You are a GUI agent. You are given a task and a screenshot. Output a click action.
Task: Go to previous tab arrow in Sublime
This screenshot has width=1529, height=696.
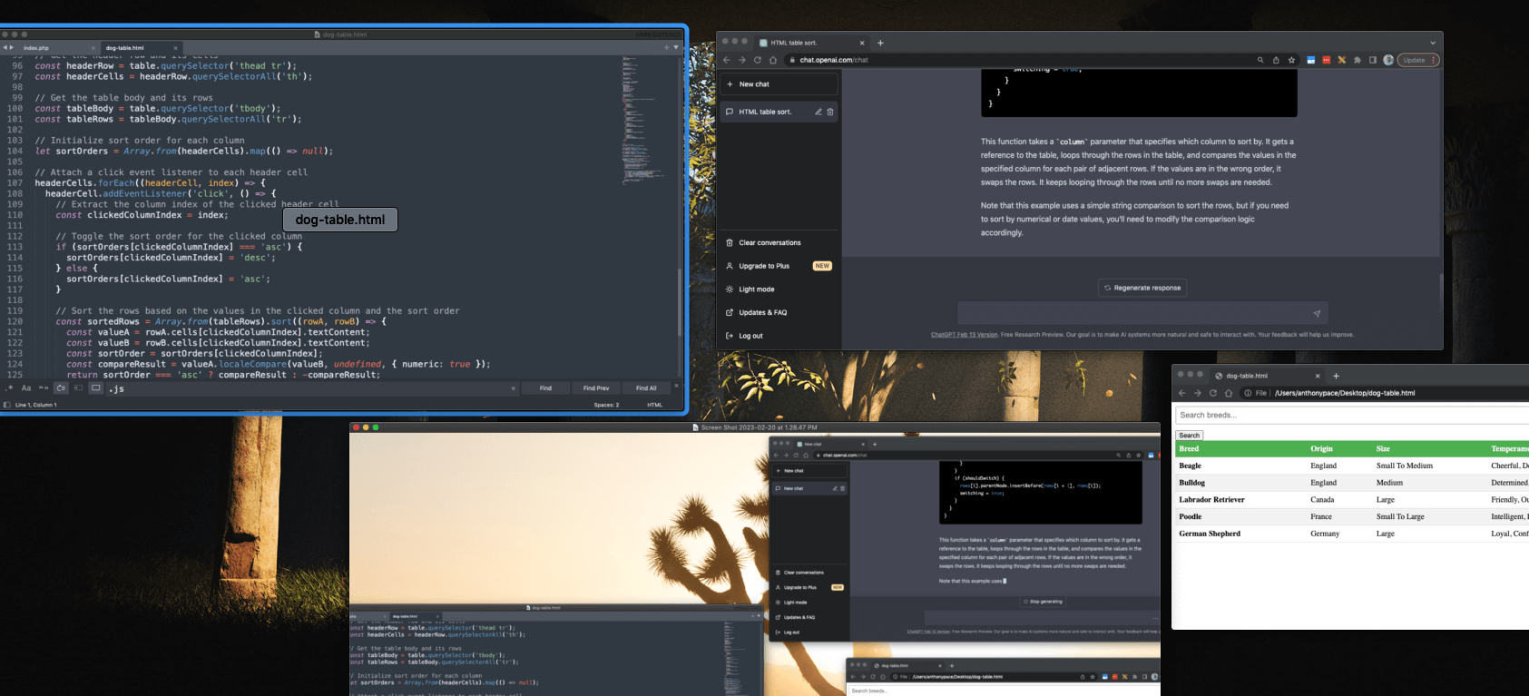5,47
